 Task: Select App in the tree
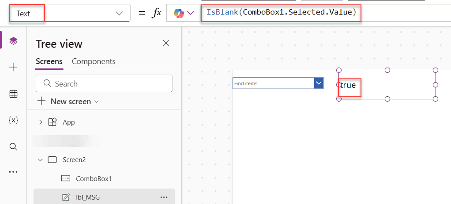(x=69, y=122)
